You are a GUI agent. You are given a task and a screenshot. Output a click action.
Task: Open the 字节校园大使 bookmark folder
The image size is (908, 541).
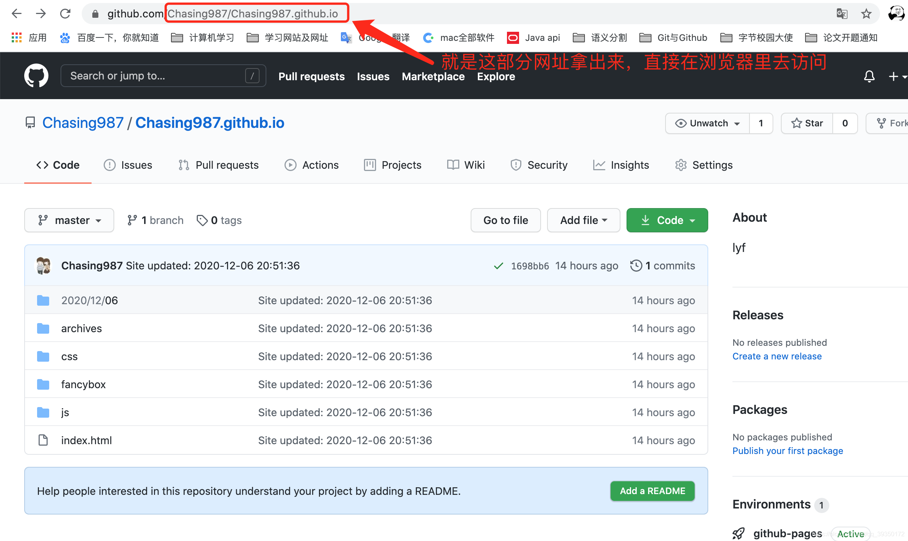[x=756, y=37]
